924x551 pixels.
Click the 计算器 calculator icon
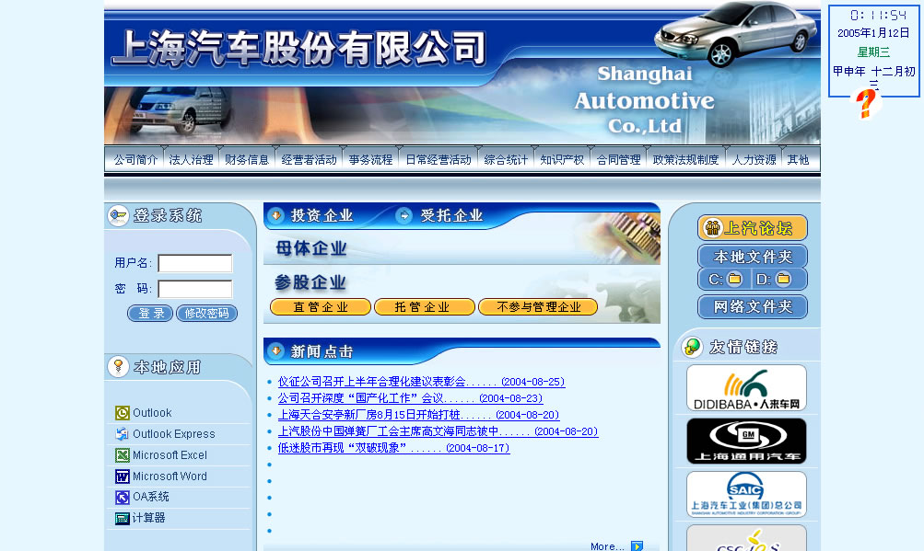tap(122, 518)
